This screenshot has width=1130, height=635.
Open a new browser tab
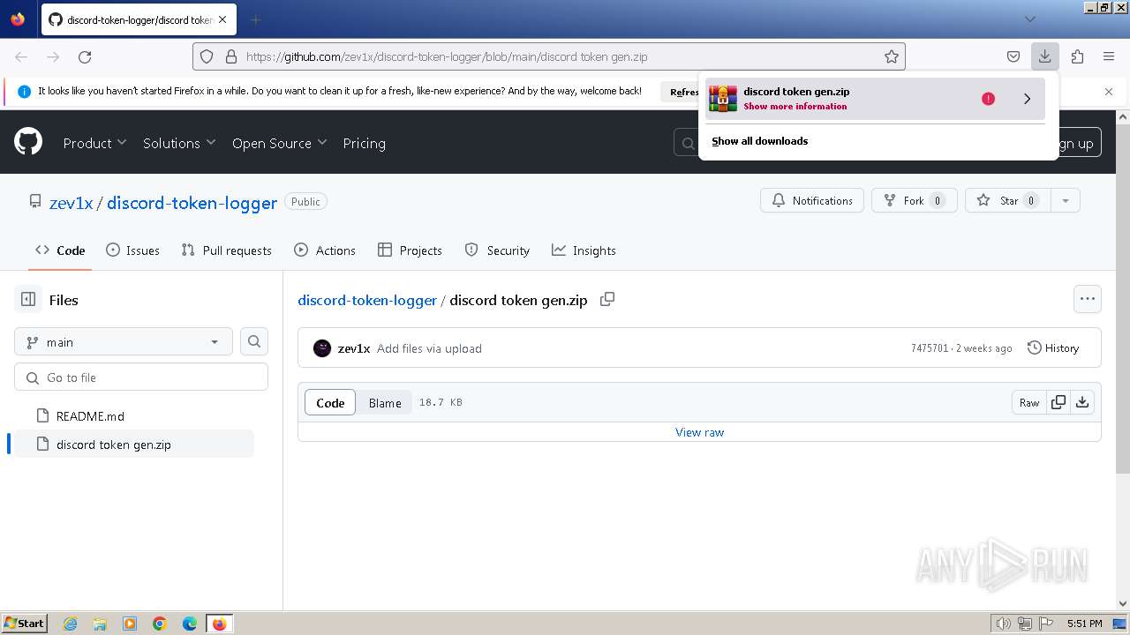click(255, 19)
